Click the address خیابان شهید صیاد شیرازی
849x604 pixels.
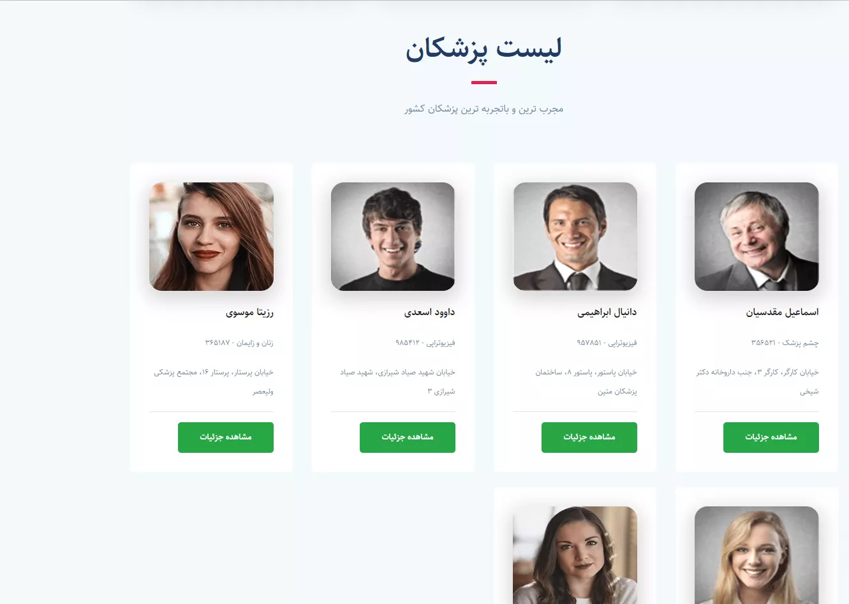[397, 381]
